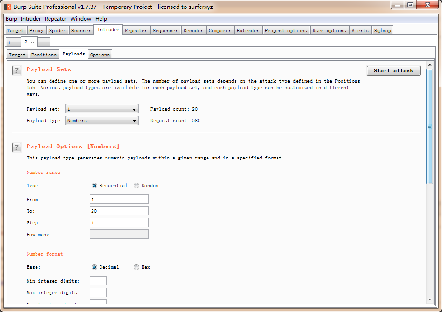Switch to the Repeater tab
Viewport: 442px width, 312px height.
pos(136,30)
